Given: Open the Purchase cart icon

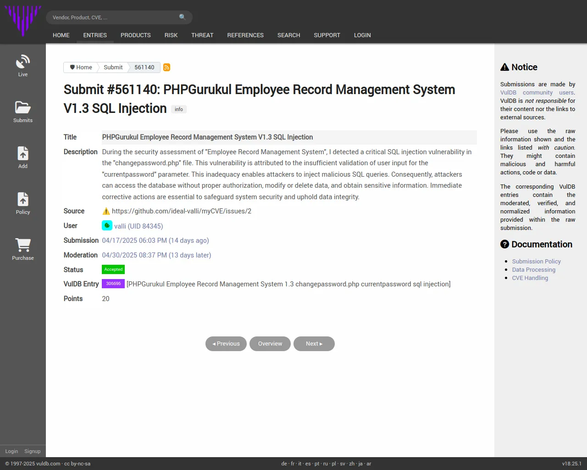Looking at the screenshot, I should (x=23, y=245).
